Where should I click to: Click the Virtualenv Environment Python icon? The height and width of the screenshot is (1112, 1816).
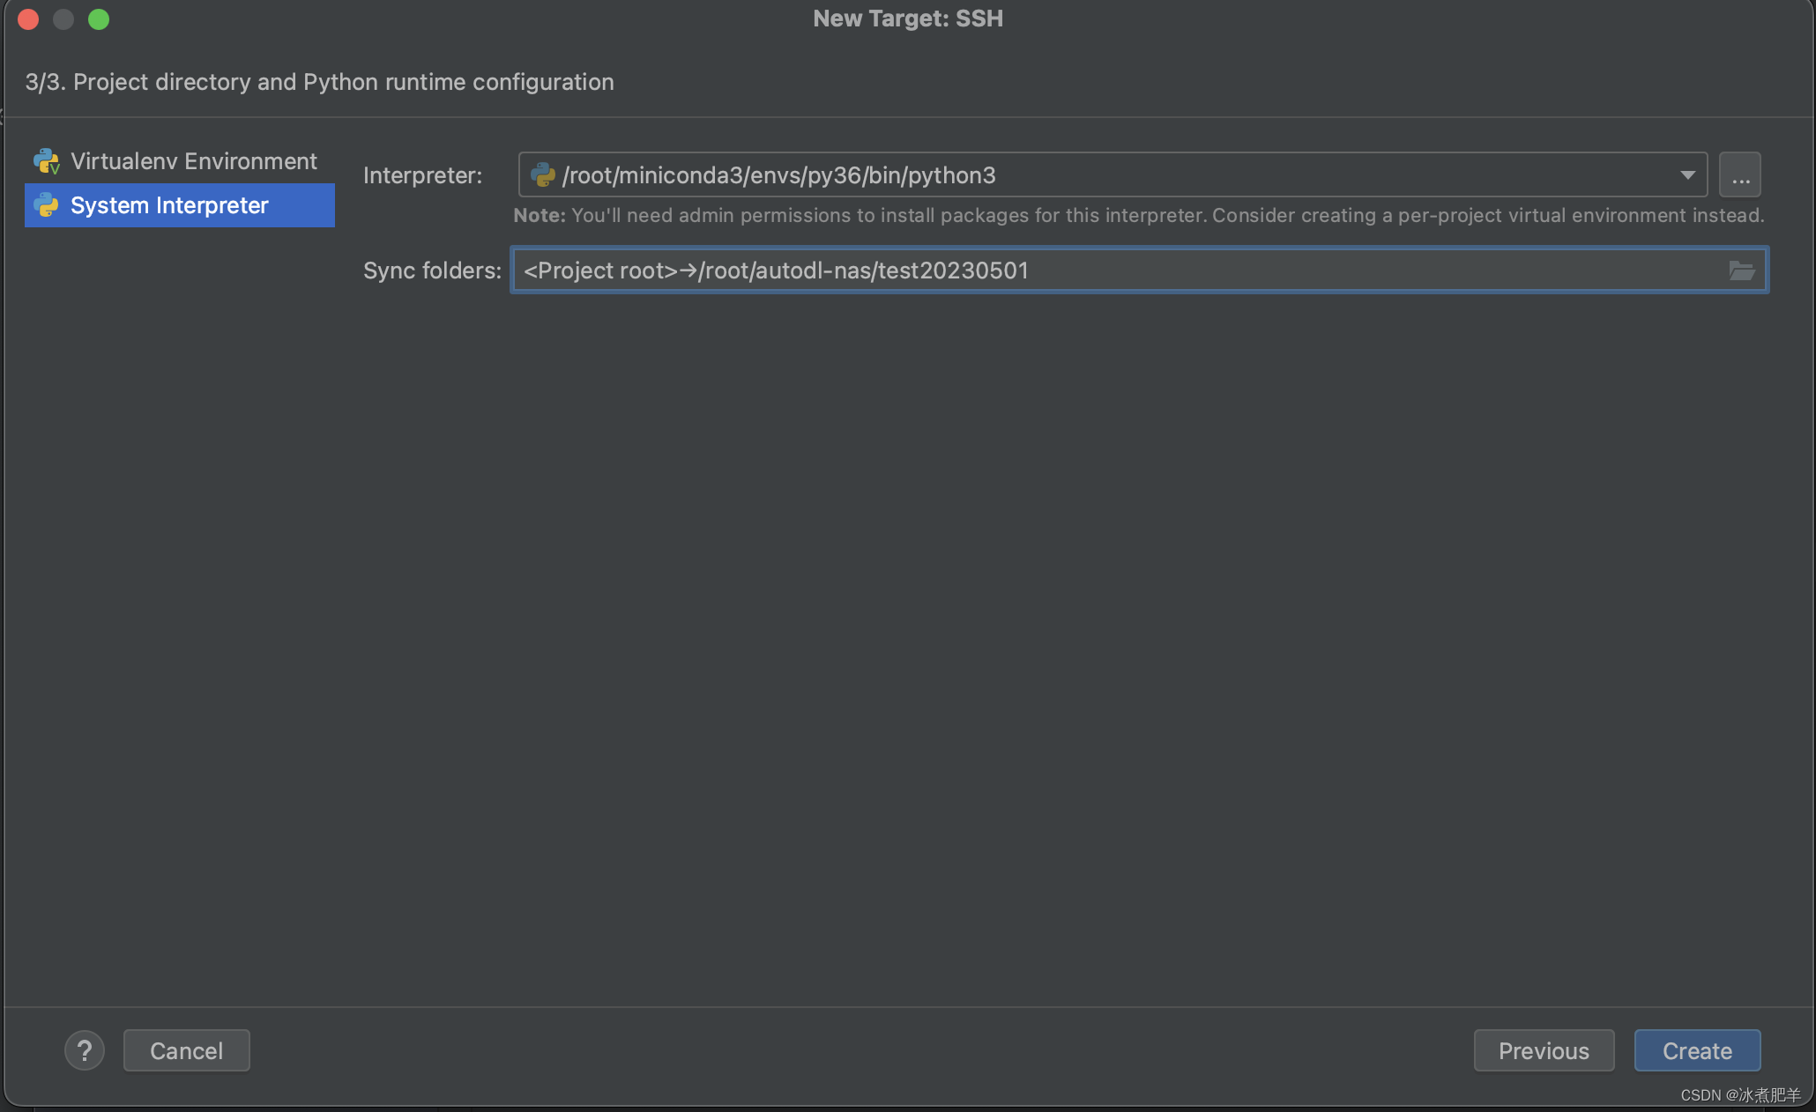coord(46,161)
